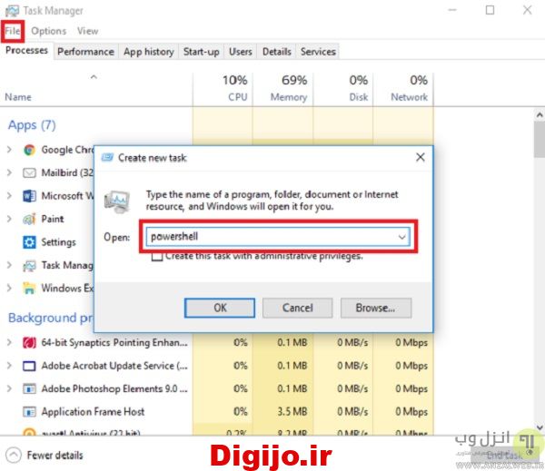Click the Create new task dialog icon
Image resolution: width=545 pixels, height=471 pixels.
coord(107,158)
